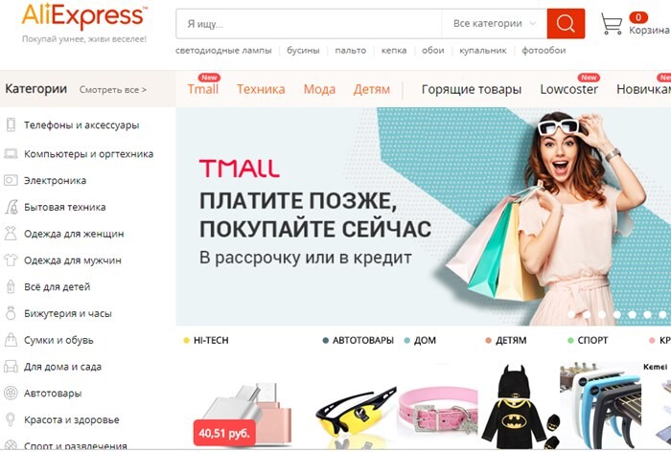Click the пальто suggested search link
The height and width of the screenshot is (452, 671).
(351, 51)
